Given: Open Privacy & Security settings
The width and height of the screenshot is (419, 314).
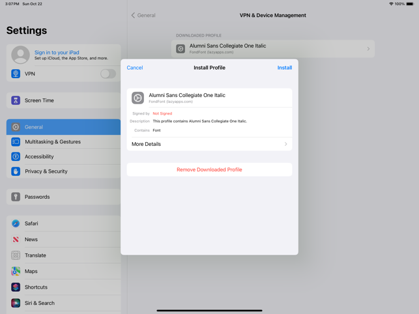Looking at the screenshot, I should point(63,171).
